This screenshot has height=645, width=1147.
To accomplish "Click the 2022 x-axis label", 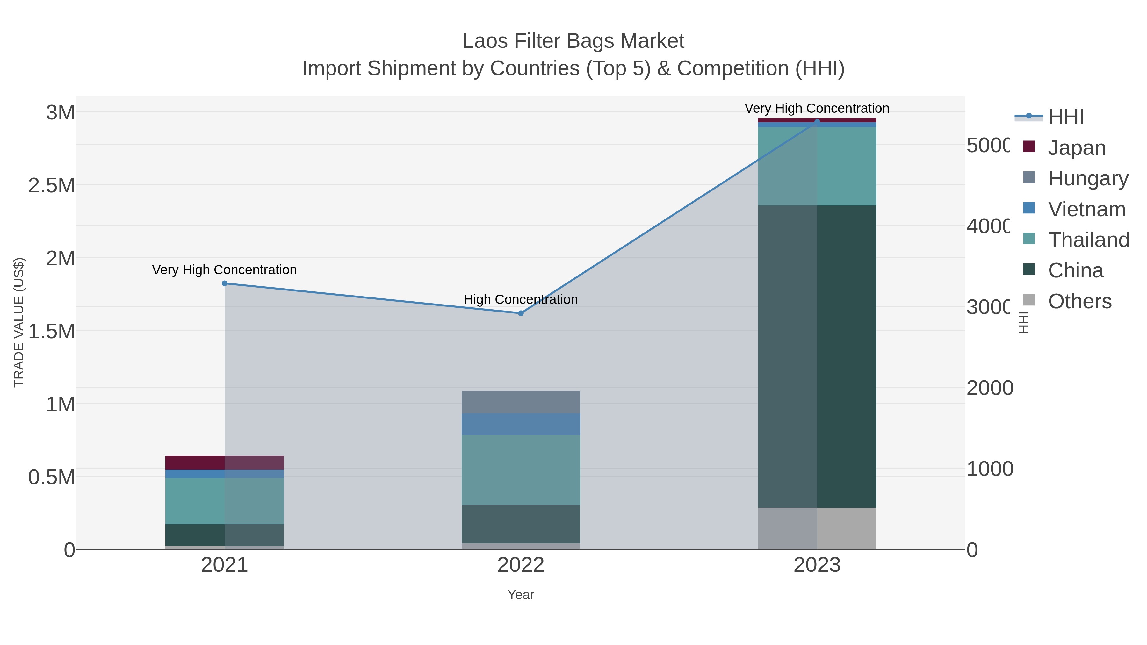I will [521, 565].
